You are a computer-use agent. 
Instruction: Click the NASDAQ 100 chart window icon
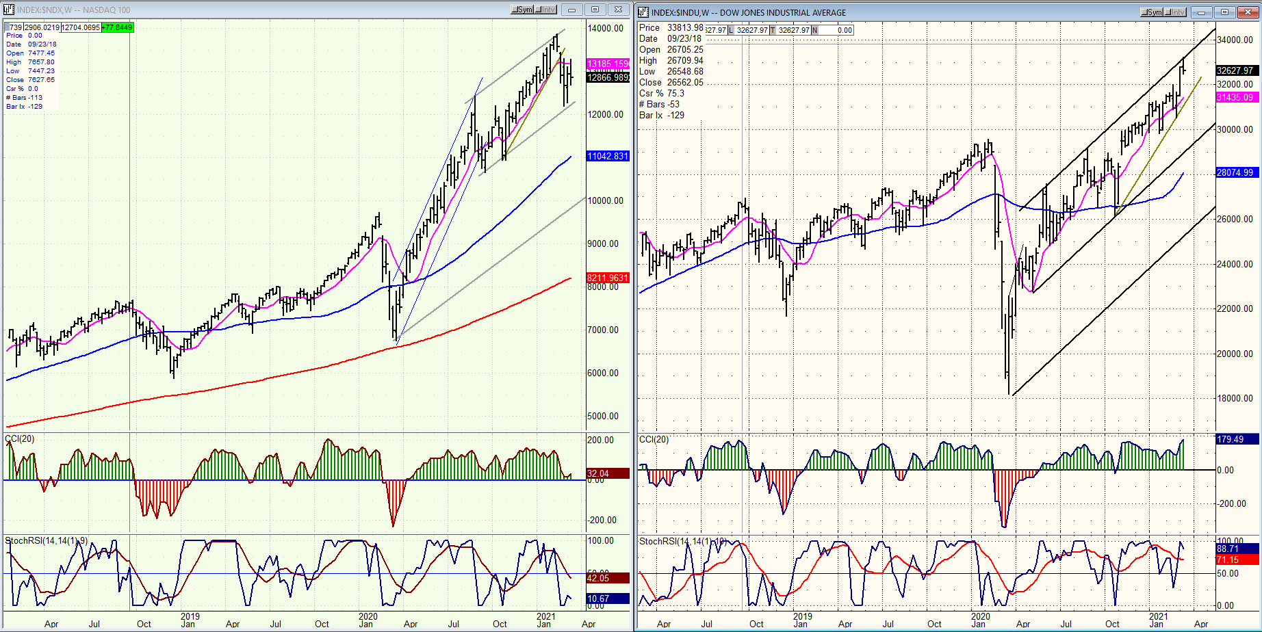pyautogui.click(x=8, y=10)
